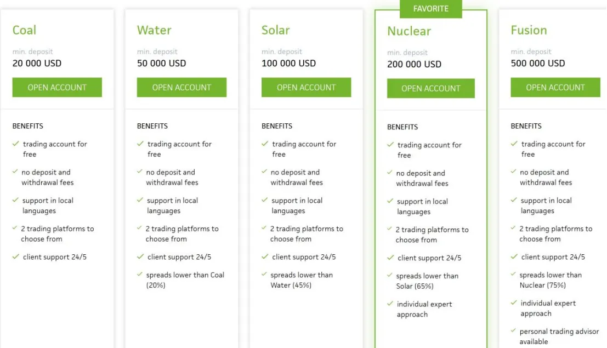Viewport: 607px width, 348px height.
Task: Click the Solar plan heading
Action: click(276, 30)
